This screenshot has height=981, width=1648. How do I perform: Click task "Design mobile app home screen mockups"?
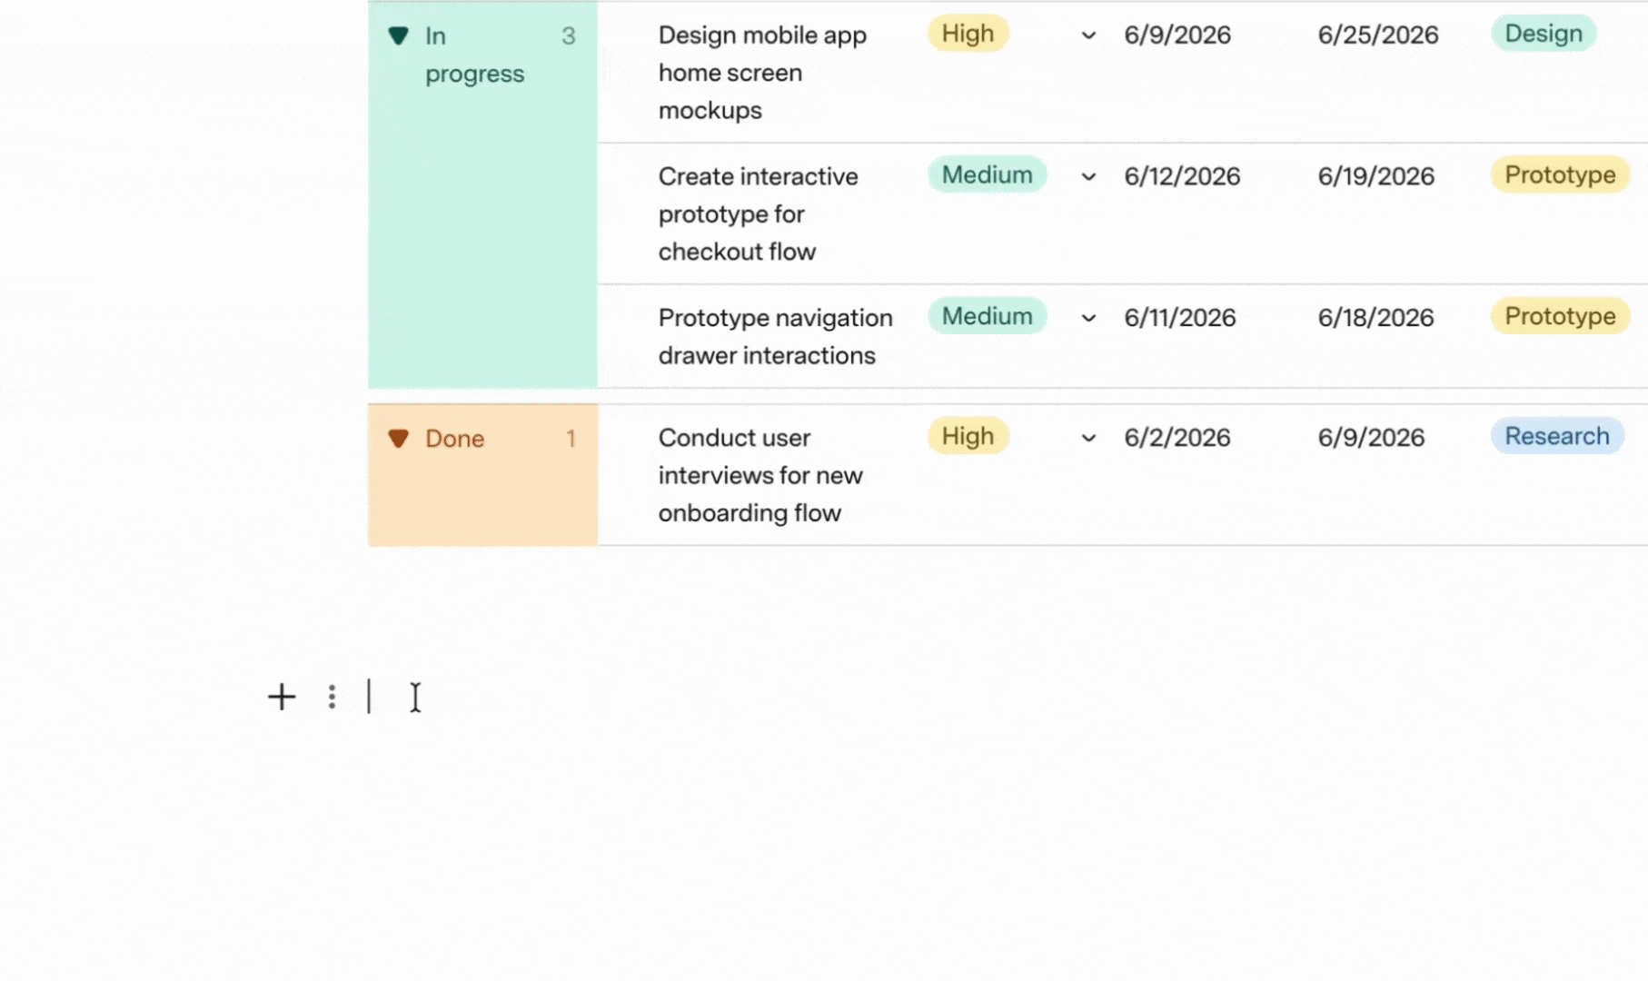pos(762,73)
